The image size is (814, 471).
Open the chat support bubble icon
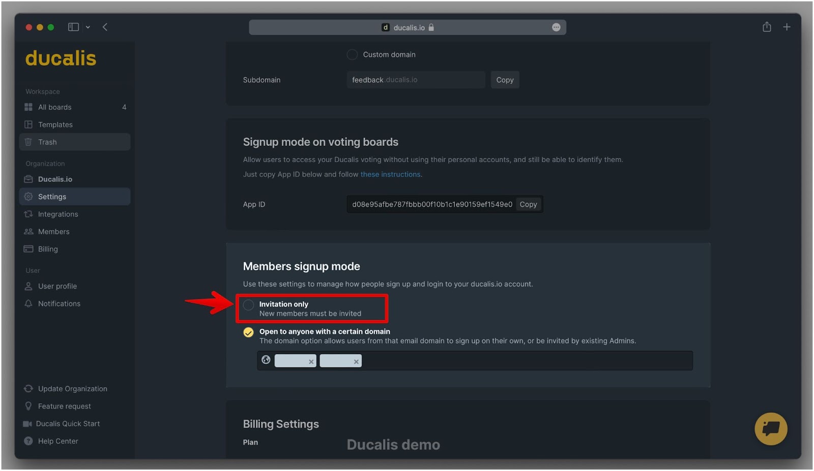(770, 428)
